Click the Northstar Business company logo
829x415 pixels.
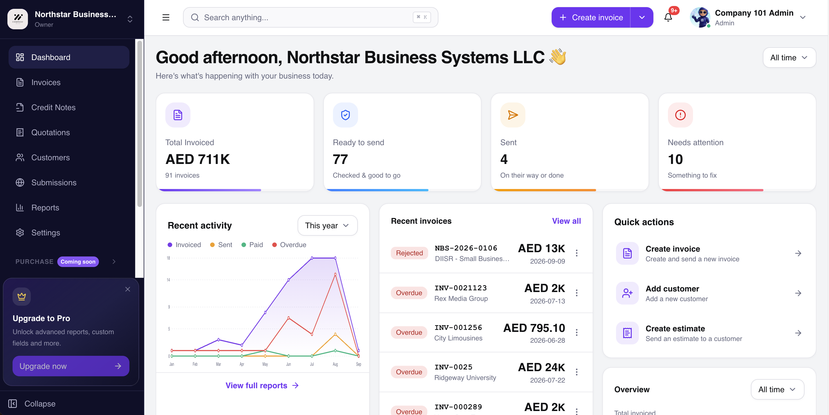18,19
